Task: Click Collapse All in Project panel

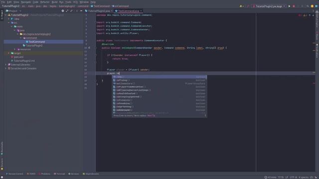Action: (71, 11)
